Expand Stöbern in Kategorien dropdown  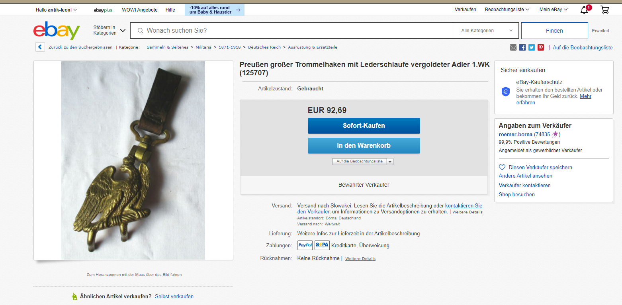pos(109,30)
